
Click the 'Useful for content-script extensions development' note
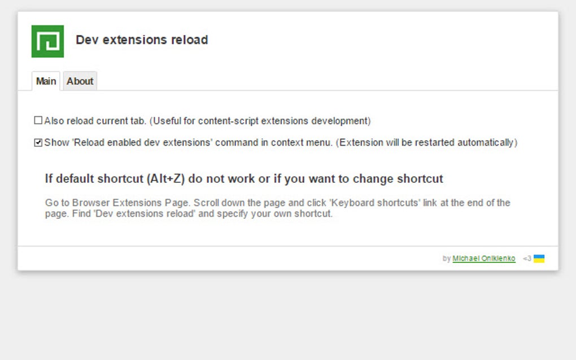click(x=260, y=121)
